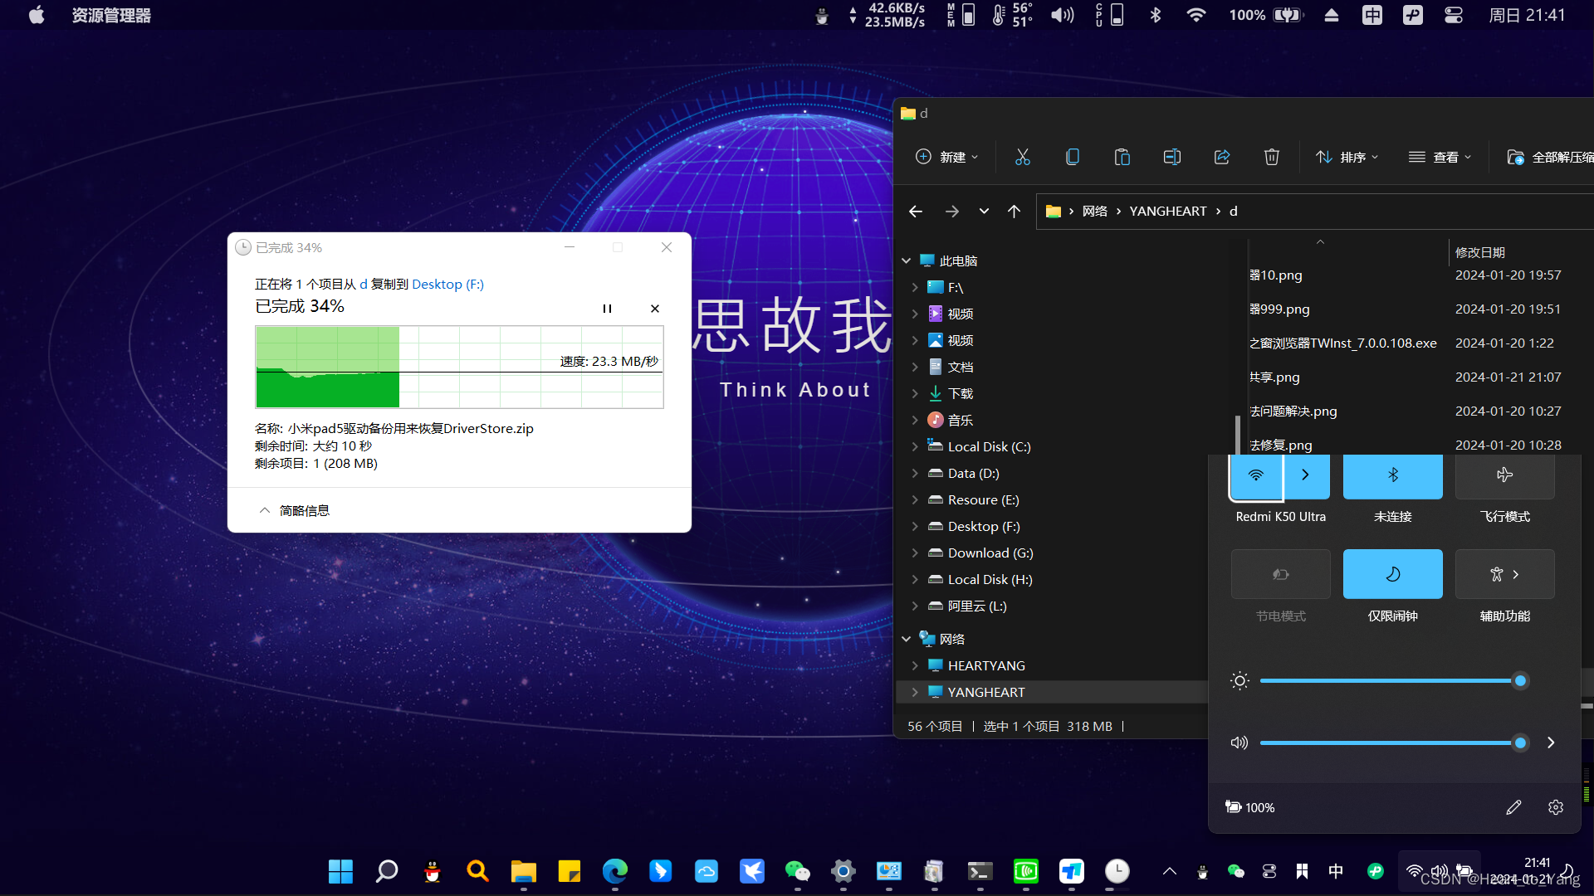
Task: Click YANGHEART breadcrumb in address bar
Action: pyautogui.click(x=1167, y=212)
